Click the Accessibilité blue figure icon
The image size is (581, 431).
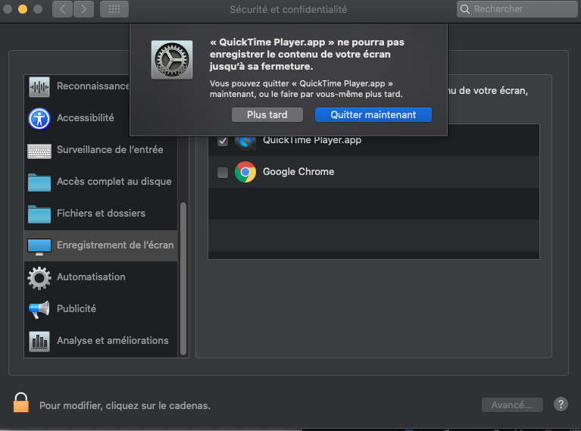tap(39, 119)
